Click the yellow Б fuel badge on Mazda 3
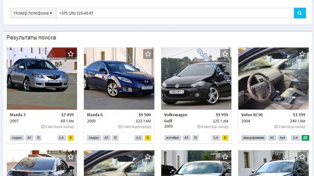This screenshot has width=314, height=176. (x=71, y=138)
